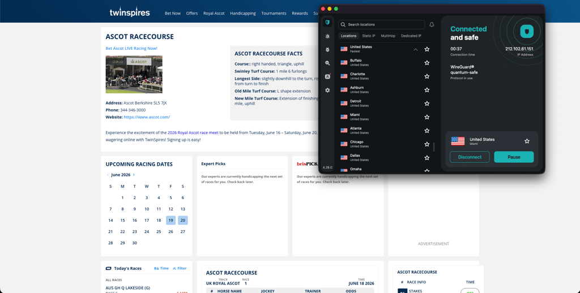Select June 16 in calendar
This screenshot has width=580, height=293.
coord(135,220)
